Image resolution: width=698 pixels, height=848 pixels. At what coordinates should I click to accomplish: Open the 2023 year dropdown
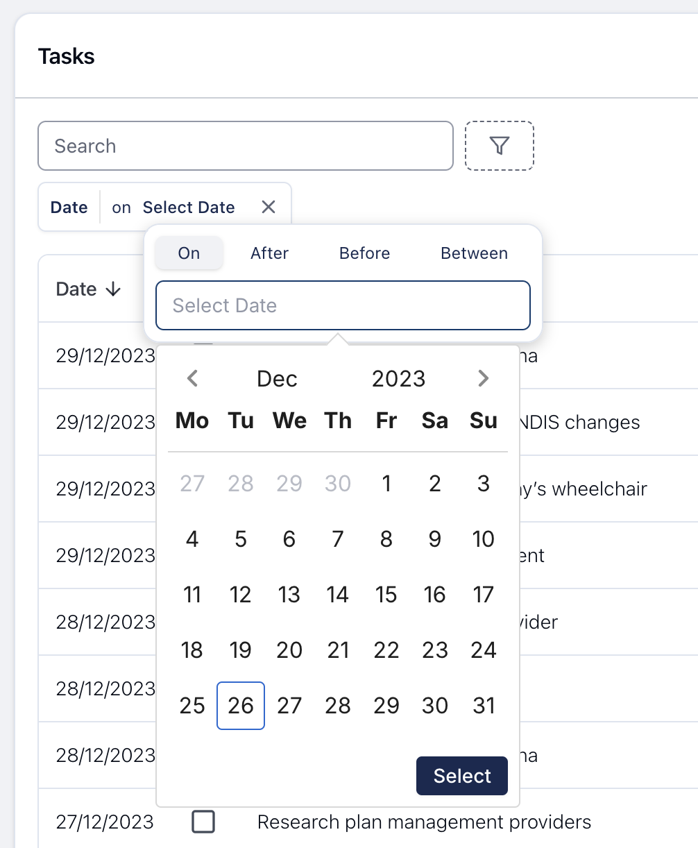(398, 378)
